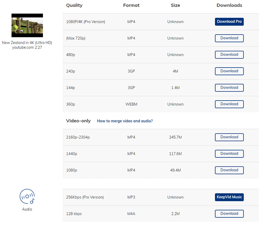Click the '245.7M' size cell
Viewport: 260px width, 225px height.
coord(175,137)
